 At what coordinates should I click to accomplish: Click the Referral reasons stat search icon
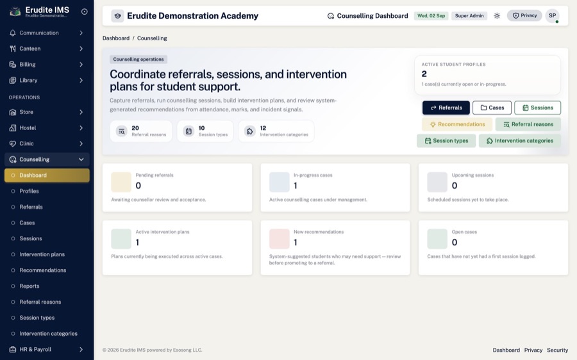[x=121, y=131]
